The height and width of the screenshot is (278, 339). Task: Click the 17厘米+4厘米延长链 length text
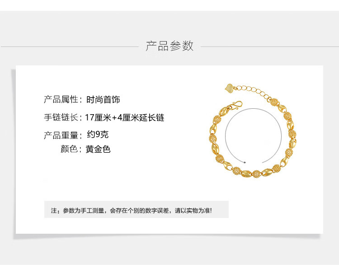tap(125, 118)
